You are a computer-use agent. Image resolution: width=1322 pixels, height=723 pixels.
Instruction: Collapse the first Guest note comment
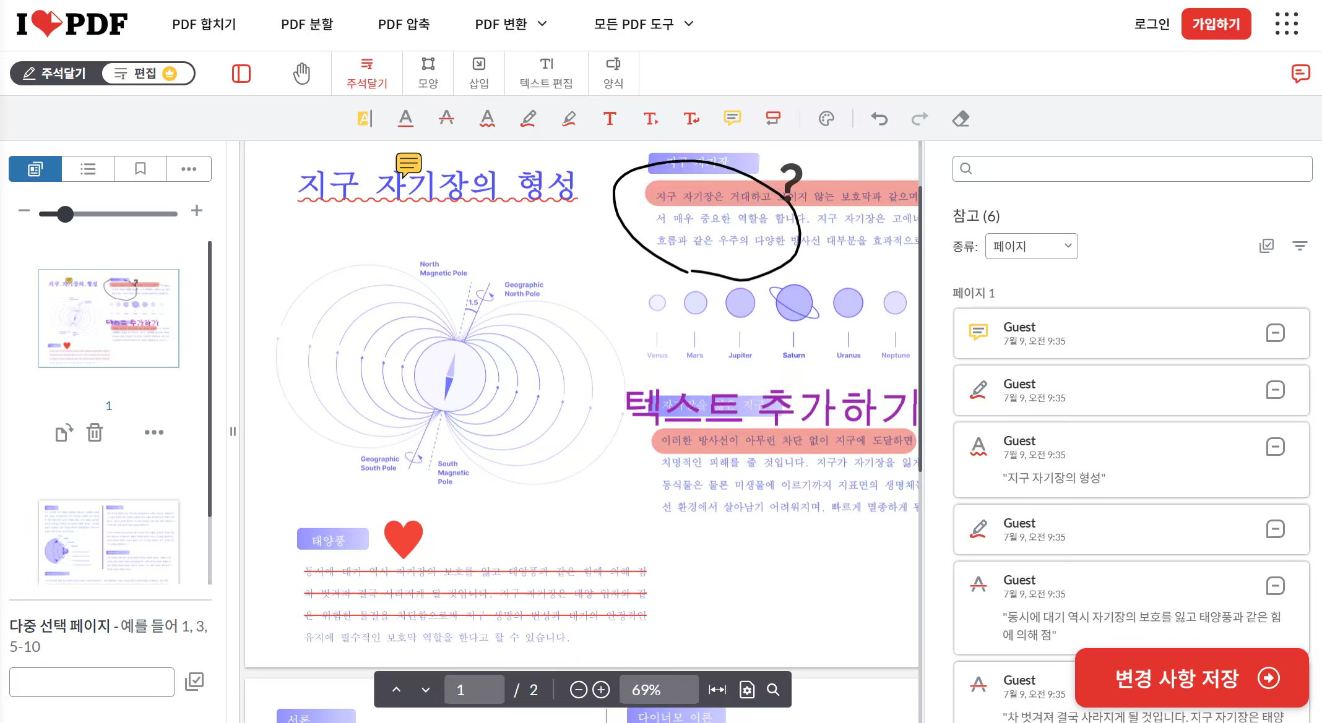1275,333
